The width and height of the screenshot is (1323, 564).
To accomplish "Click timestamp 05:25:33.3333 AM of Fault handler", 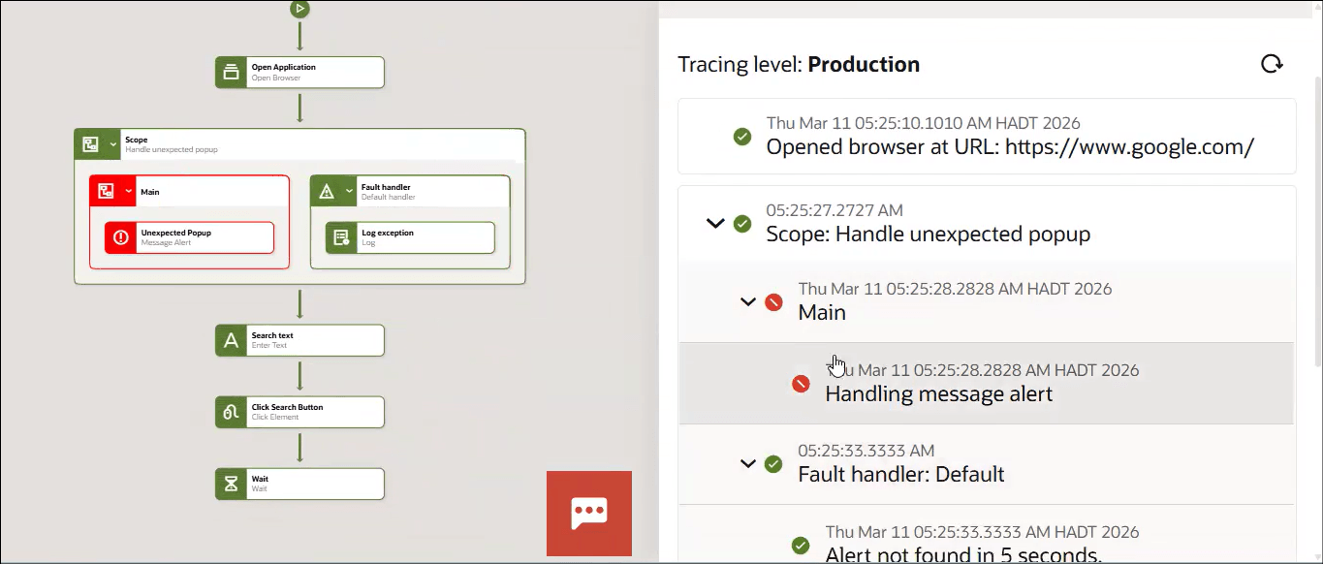I will (x=866, y=451).
